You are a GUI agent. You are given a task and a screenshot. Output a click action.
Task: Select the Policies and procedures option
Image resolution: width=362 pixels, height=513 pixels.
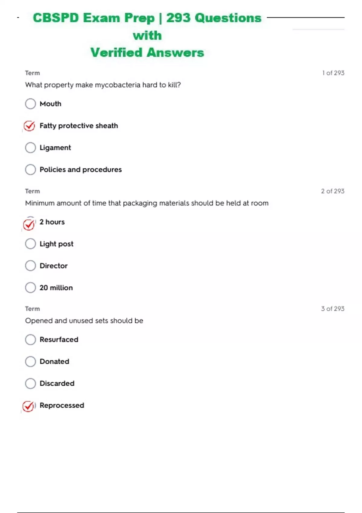pos(30,170)
